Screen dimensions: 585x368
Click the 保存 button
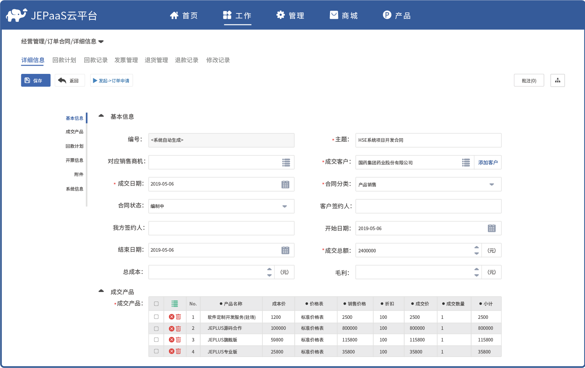[35, 81]
